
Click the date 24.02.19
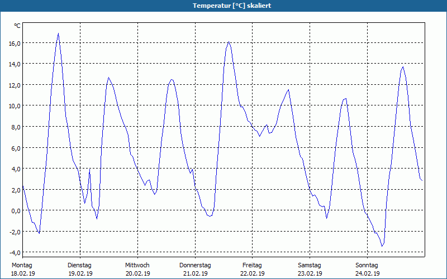[x=367, y=273]
